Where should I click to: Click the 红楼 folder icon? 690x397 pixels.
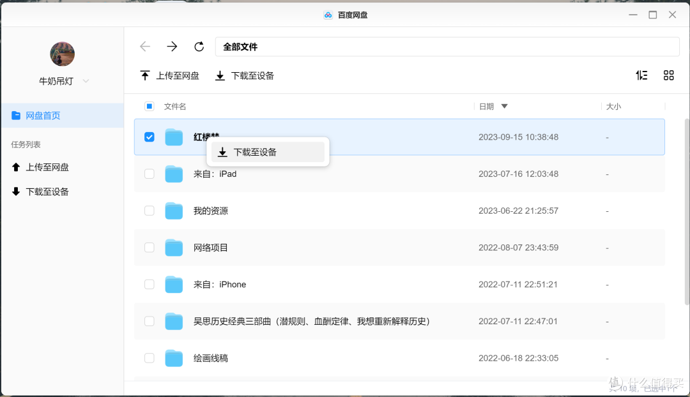pos(174,137)
